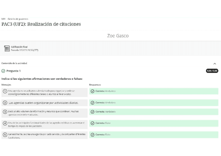The height and width of the screenshot is (156, 221).
Task: Click the 'Correcta: Verdadero' text for statement 3
Action: [x=106, y=112]
